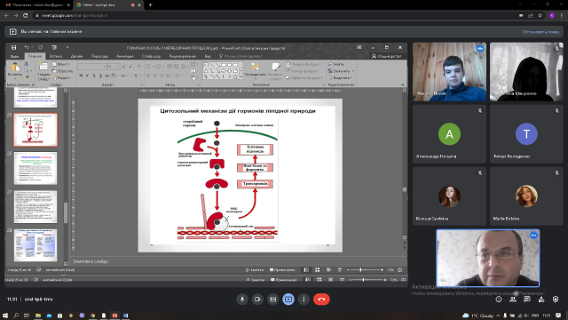Redo action in PowerPoint title bar
568x320 pixels.
click(40, 47)
